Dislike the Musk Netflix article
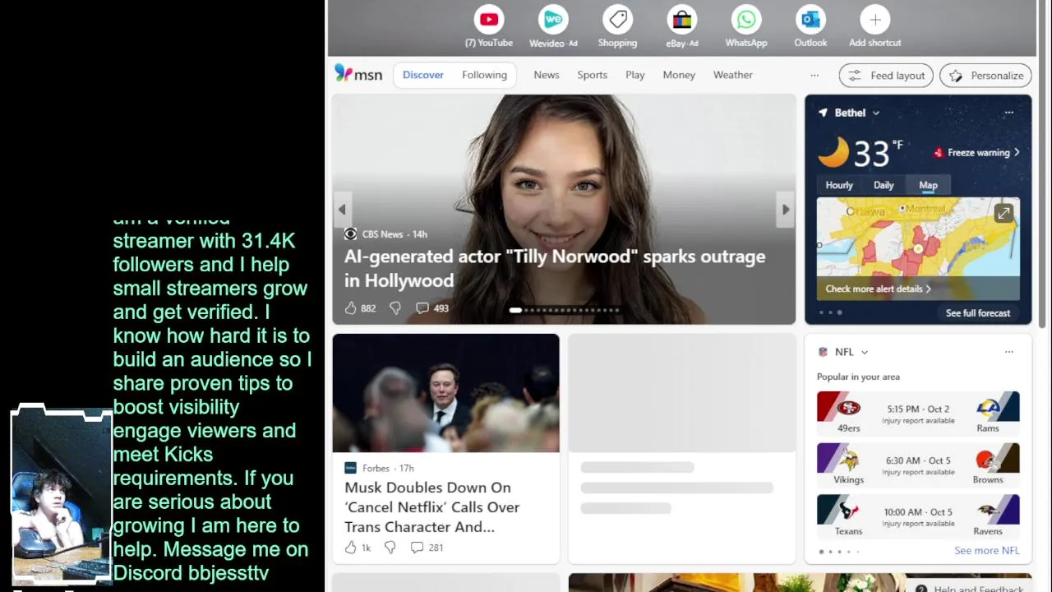 (x=390, y=548)
